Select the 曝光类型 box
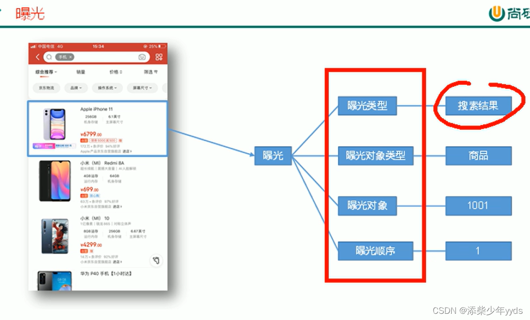530x320 pixels. [x=367, y=106]
